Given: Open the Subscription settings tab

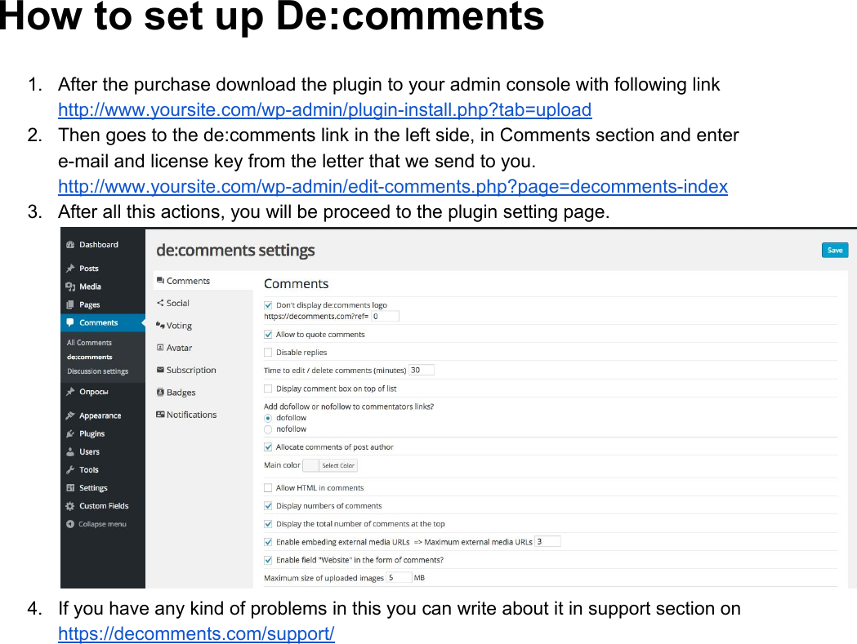Looking at the screenshot, I should click(x=190, y=370).
